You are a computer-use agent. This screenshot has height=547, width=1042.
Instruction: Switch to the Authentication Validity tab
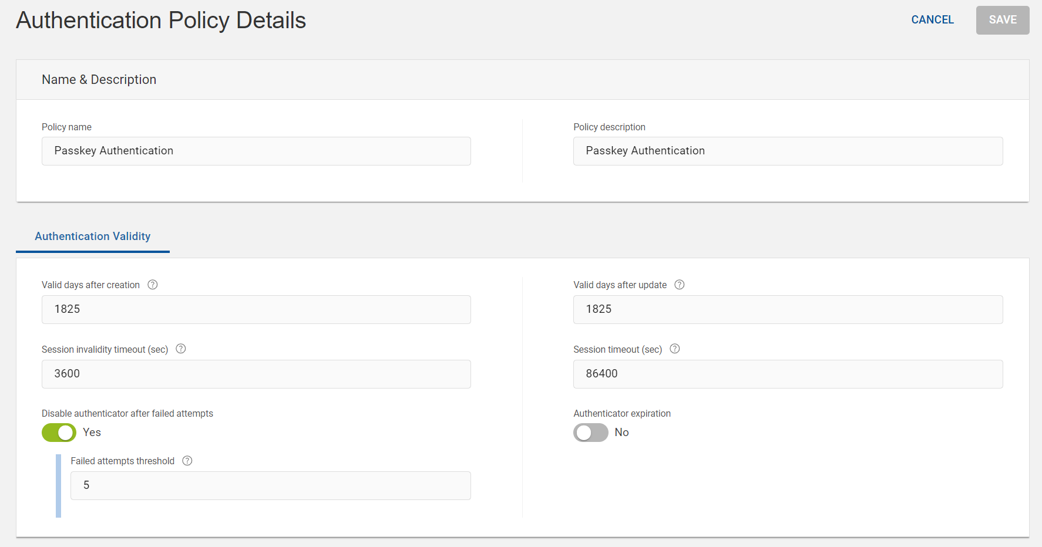pos(93,237)
